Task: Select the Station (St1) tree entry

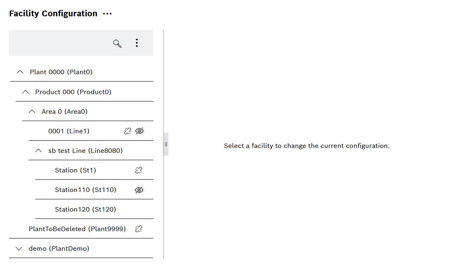Action: pyautogui.click(x=75, y=170)
